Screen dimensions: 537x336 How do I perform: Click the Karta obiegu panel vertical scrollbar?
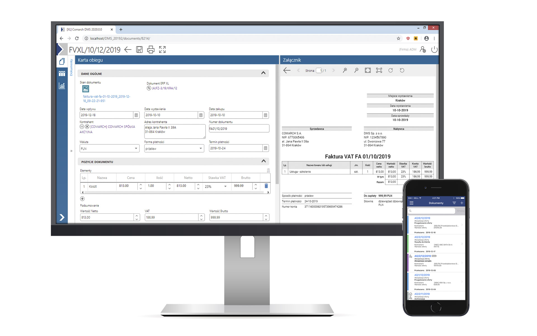point(277,125)
